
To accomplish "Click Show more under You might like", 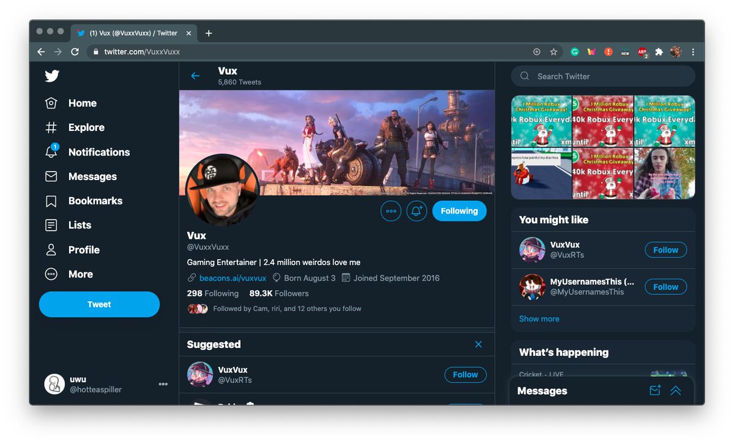I will 539,318.
